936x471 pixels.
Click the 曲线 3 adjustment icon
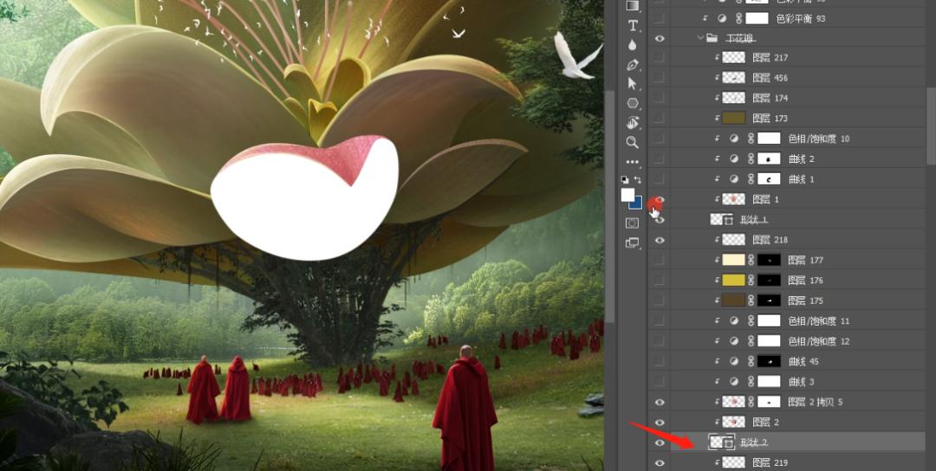click(x=734, y=382)
